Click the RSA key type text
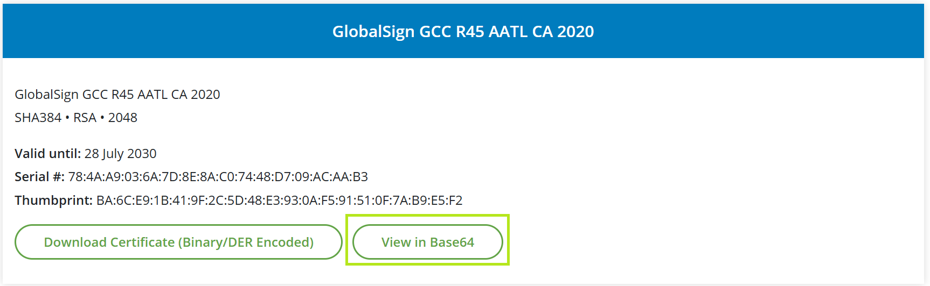 (x=85, y=118)
